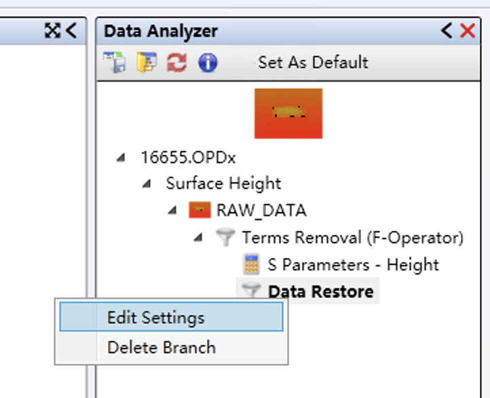Click the red refresh arrows icon
Screen dimensions: 490x398
(176, 62)
